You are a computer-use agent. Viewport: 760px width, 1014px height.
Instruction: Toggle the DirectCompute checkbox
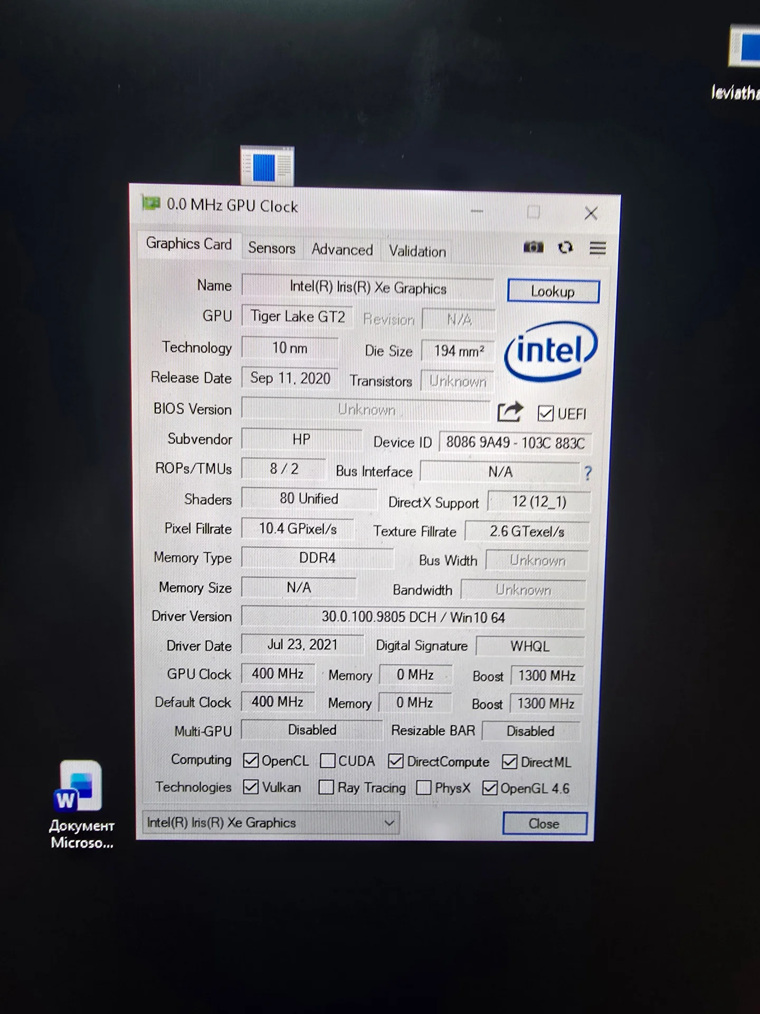pos(395,761)
